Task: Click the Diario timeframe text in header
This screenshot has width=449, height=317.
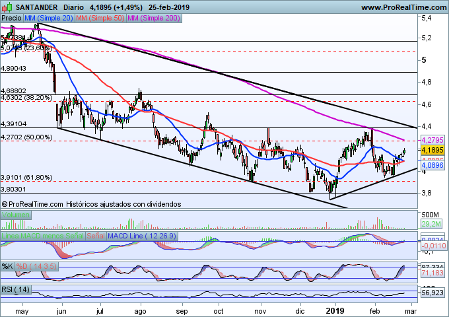Action: click(x=73, y=7)
